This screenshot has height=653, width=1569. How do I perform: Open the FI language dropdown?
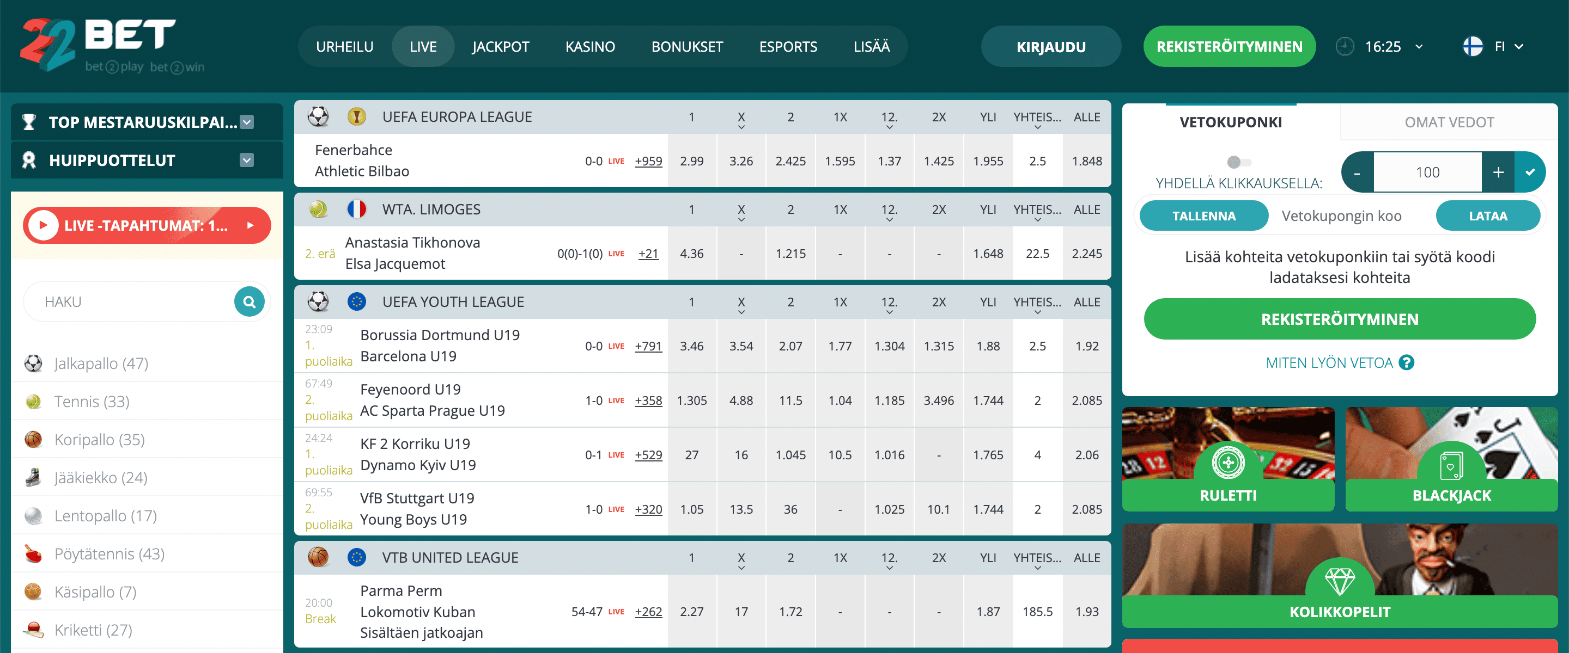(1519, 46)
